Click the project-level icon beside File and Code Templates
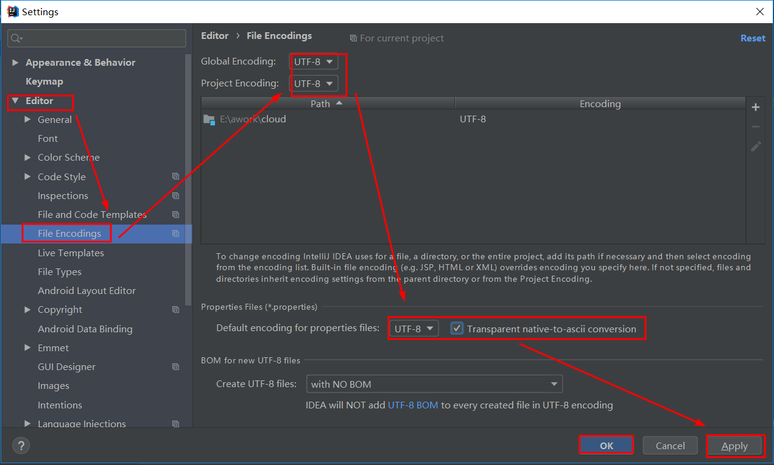774x465 pixels. (x=175, y=214)
